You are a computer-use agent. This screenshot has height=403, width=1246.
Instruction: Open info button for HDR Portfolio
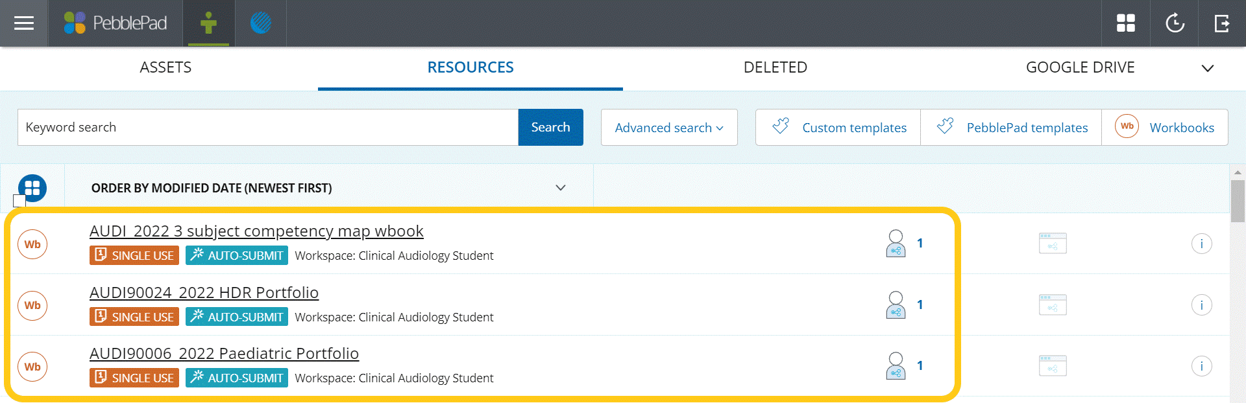tap(1202, 305)
